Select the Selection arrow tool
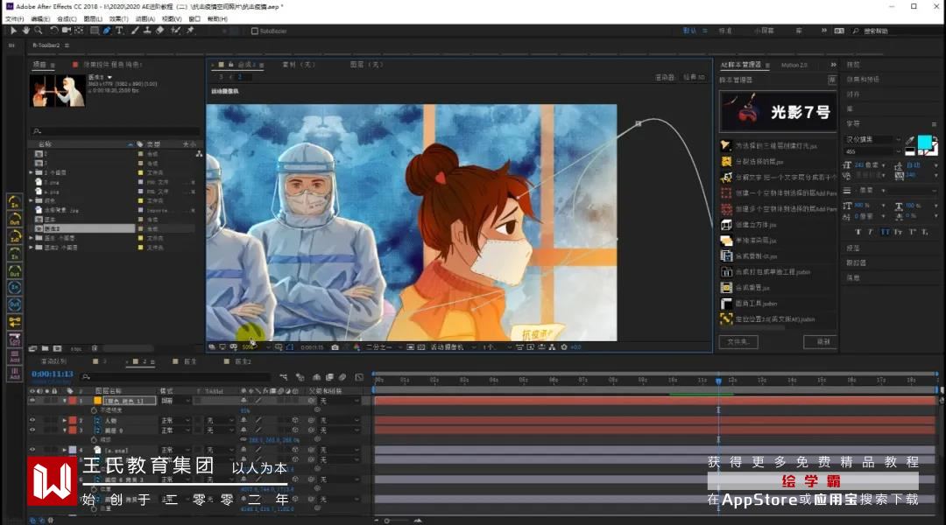The width and height of the screenshot is (946, 525). [13, 30]
